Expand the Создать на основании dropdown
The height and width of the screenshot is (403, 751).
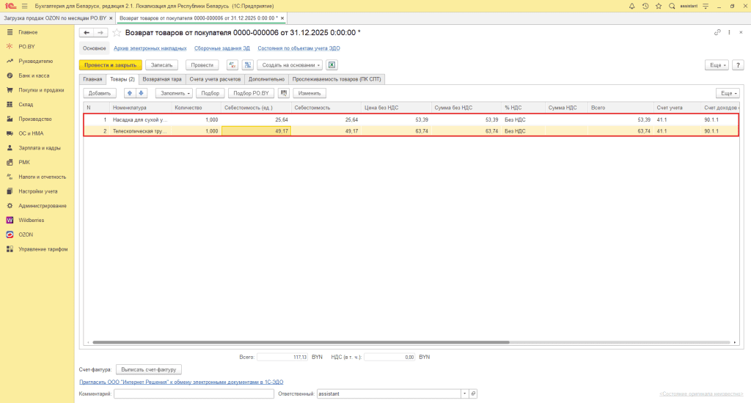tap(289, 65)
